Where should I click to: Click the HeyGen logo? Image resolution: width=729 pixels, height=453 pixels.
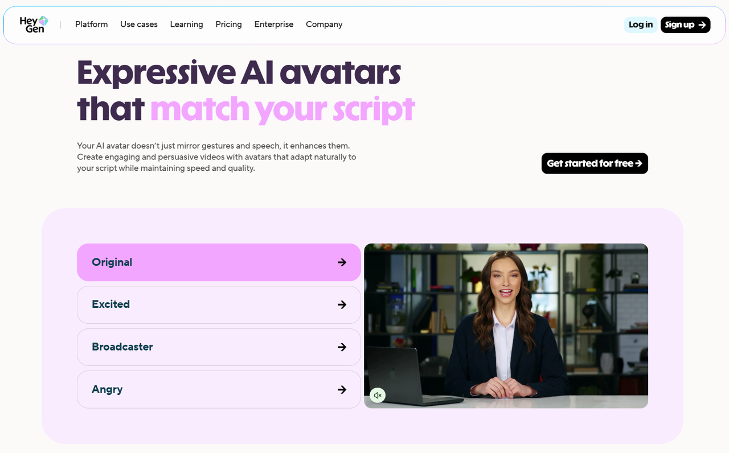pyautogui.click(x=34, y=24)
